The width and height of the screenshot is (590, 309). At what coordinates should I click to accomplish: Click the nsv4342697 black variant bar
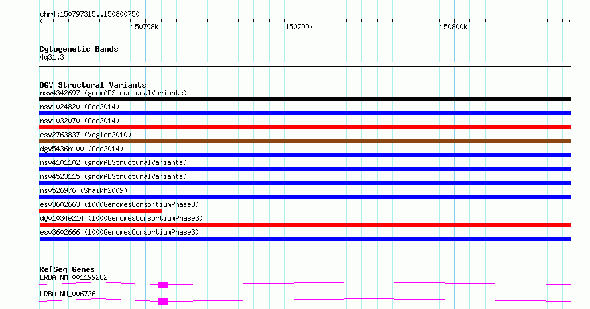(x=305, y=99)
